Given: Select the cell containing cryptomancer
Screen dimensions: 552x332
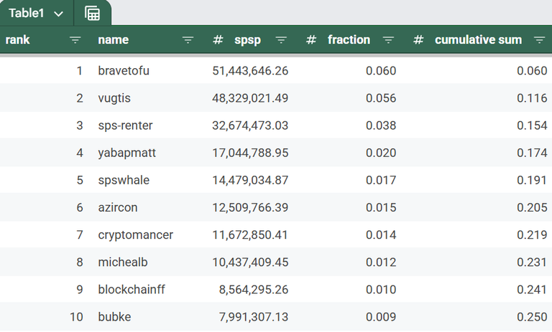Looking at the screenshot, I should click(x=136, y=235).
